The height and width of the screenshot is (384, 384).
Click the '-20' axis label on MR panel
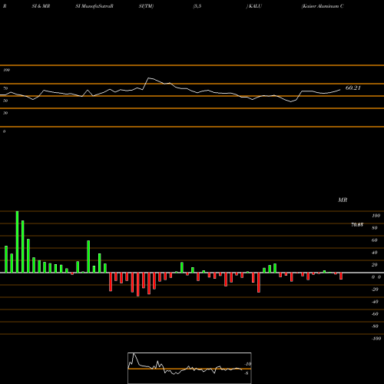coord(375,290)
